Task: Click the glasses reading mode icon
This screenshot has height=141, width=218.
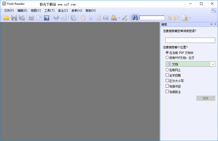Action: coord(64,18)
